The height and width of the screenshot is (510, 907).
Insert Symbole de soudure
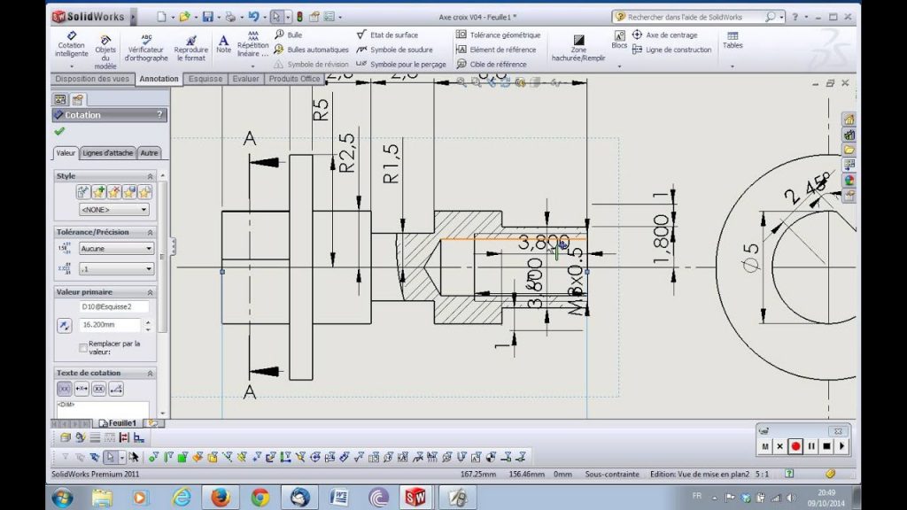[395, 50]
